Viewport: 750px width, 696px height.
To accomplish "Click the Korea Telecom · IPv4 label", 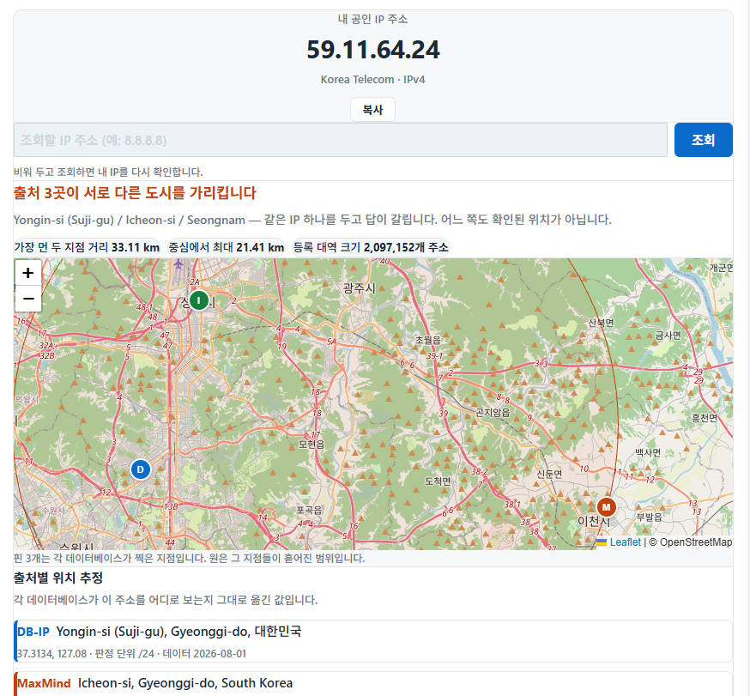I will [372, 80].
